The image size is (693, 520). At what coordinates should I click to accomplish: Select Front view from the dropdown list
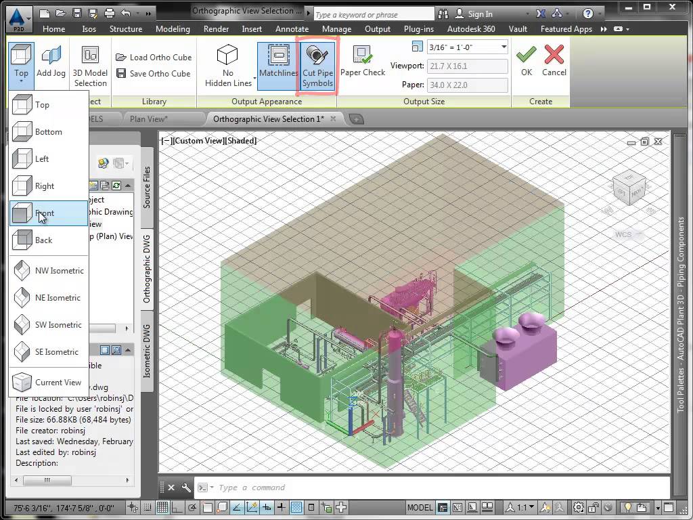point(45,213)
